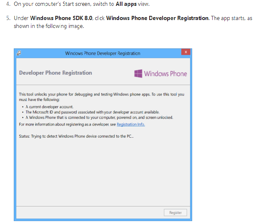259x224 pixels.
Task: Click the bullet about connected Windows Phone
Action: (x=99, y=118)
